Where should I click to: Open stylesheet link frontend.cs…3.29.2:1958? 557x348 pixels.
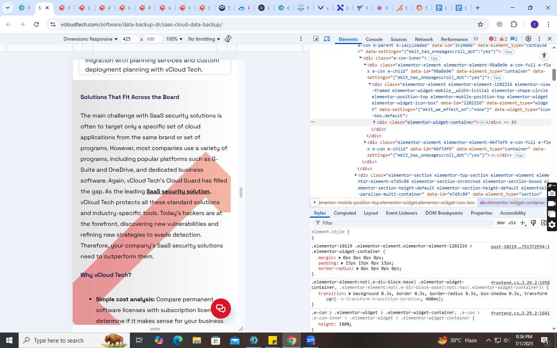point(520,283)
